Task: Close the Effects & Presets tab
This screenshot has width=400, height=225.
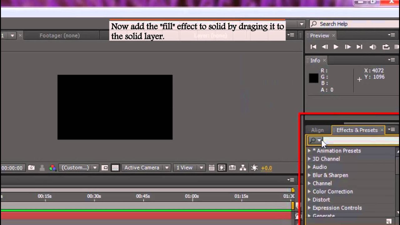Action: pos(382,130)
